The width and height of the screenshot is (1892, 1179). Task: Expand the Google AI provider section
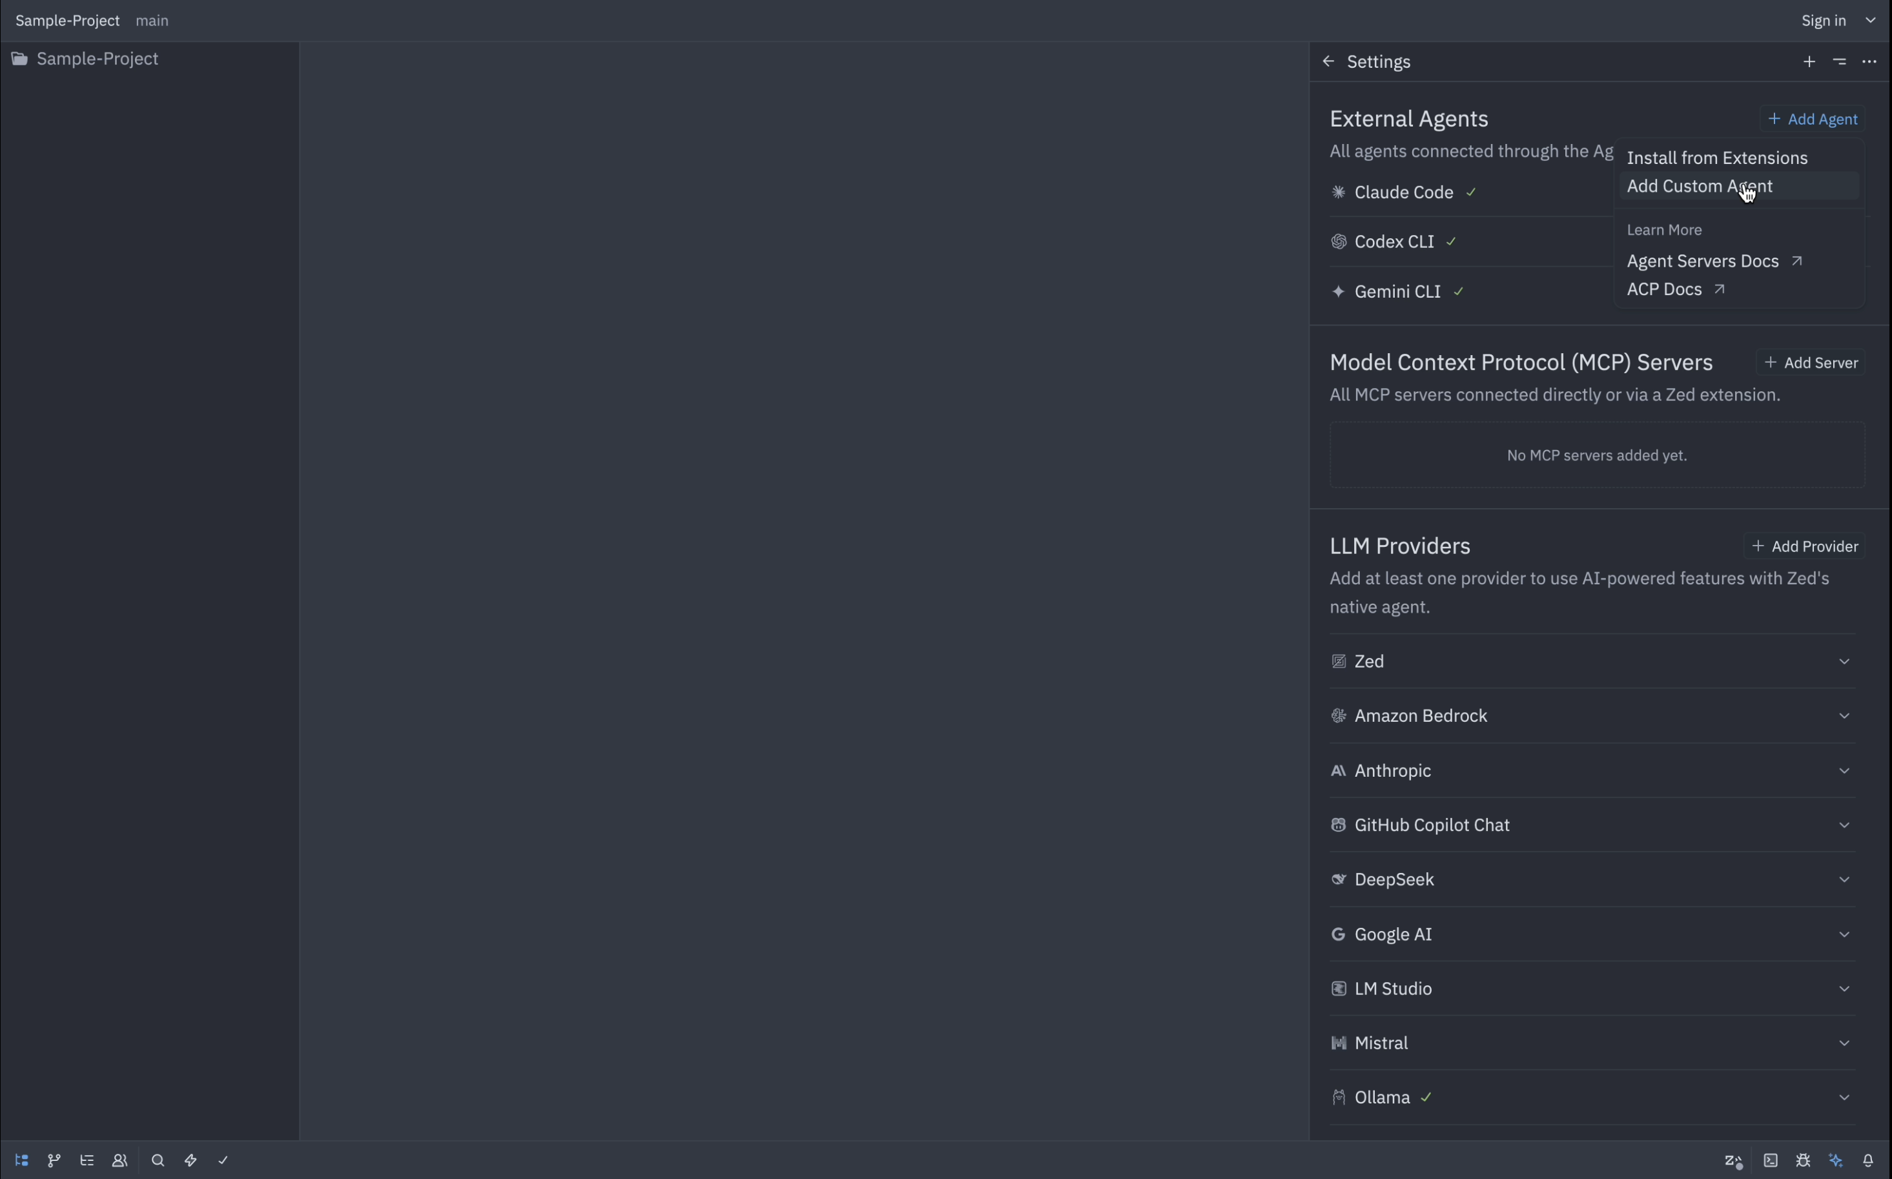tap(1844, 934)
